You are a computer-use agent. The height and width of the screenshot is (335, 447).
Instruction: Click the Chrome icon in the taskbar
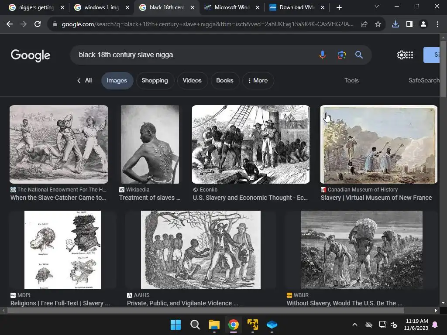[234, 325]
